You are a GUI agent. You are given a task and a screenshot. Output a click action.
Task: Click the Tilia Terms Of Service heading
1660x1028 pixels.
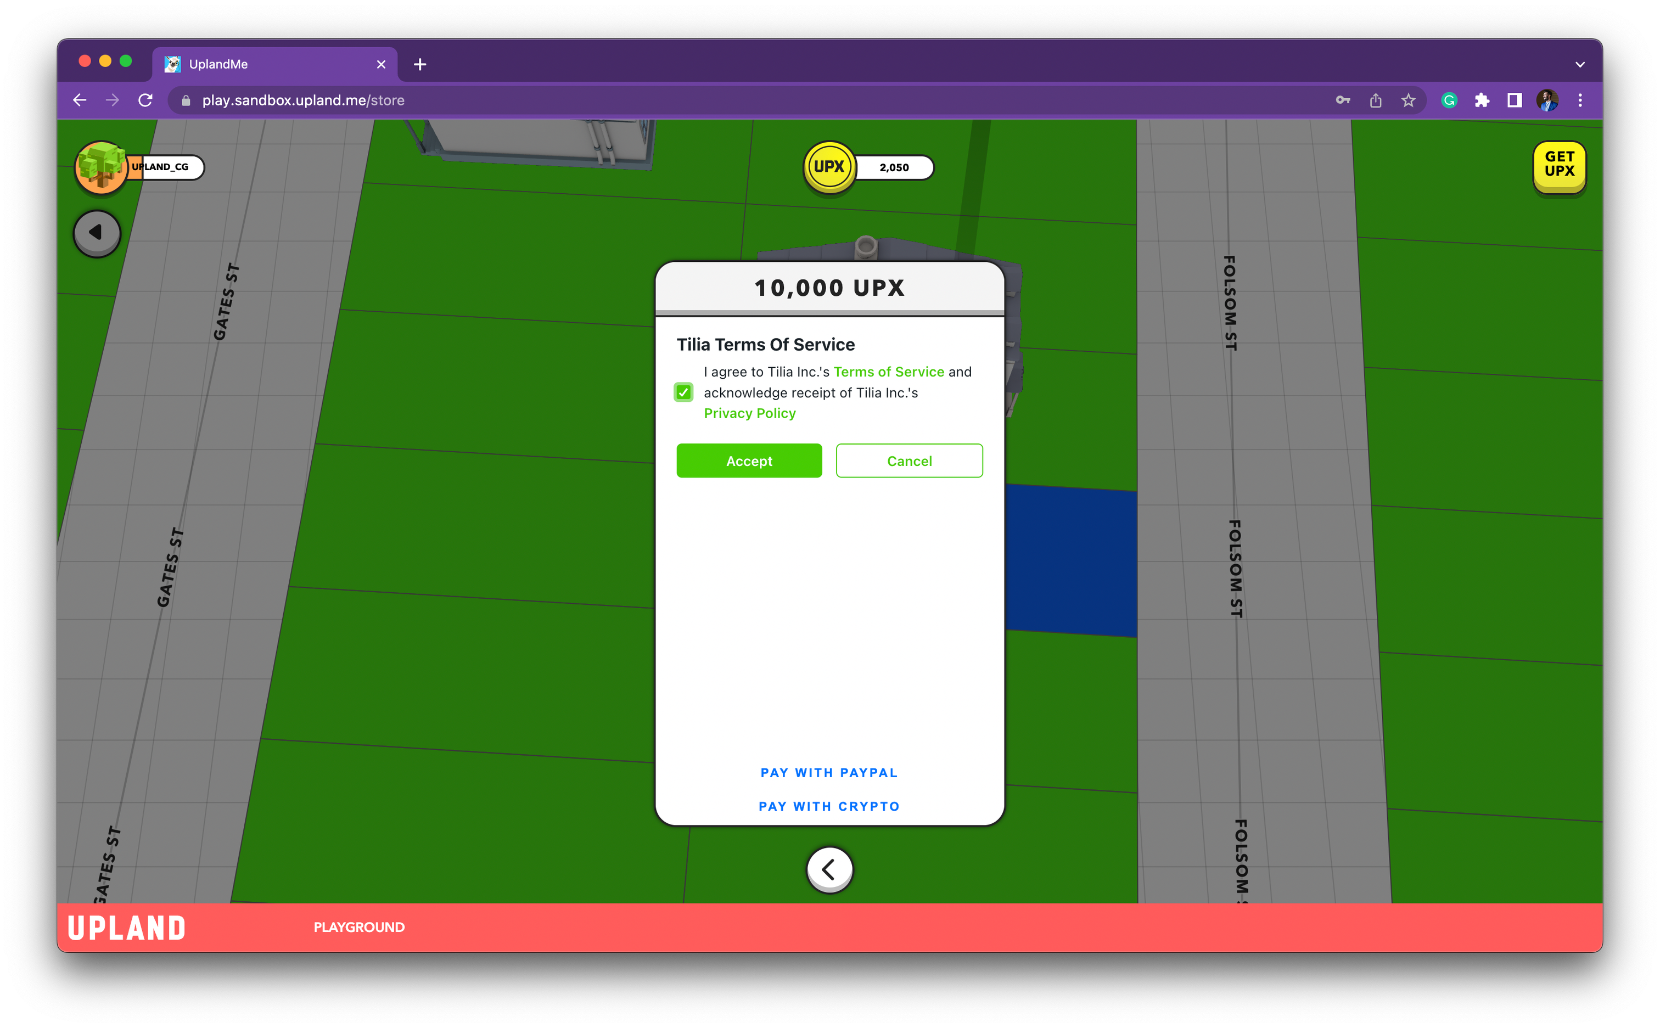[x=766, y=345]
